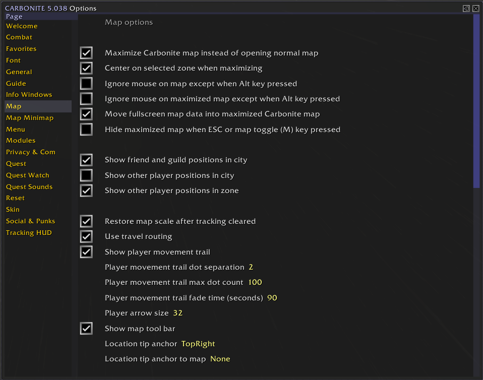This screenshot has height=380, width=483.
Task: Open Location tip anchor TopRight dropdown
Action: [x=198, y=344]
